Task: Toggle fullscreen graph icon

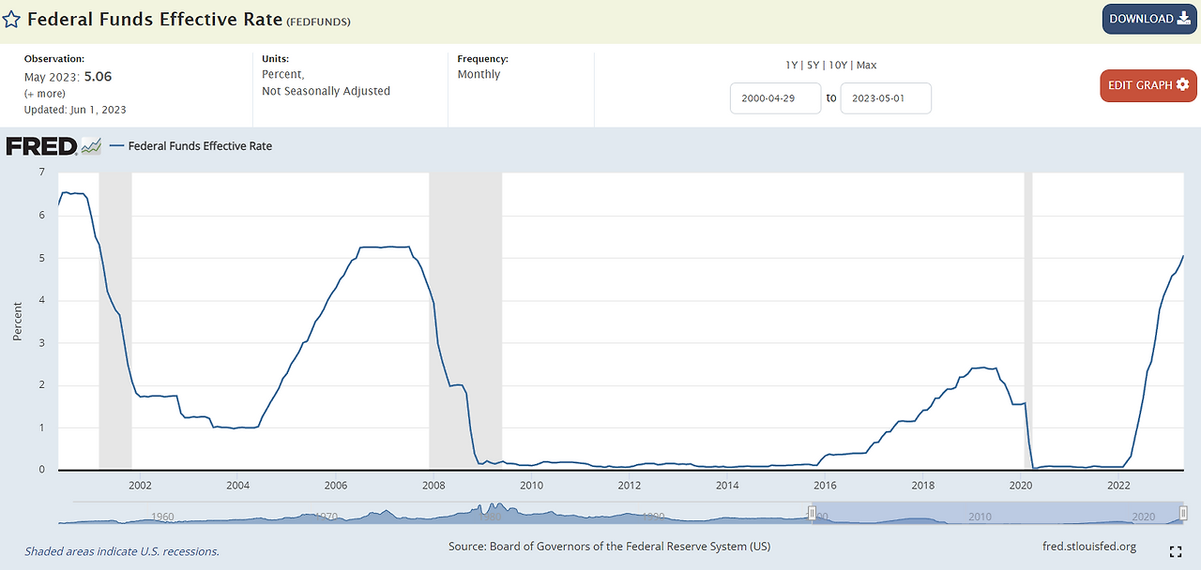Action: 1176,551
